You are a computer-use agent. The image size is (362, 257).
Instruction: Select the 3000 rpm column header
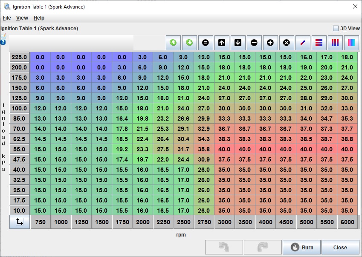225,222
